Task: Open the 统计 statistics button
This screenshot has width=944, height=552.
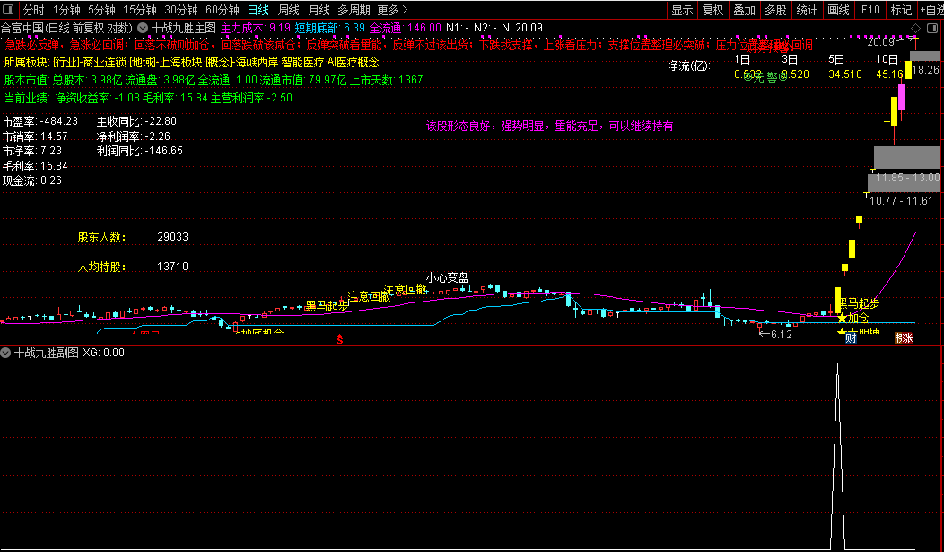Action: [807, 10]
